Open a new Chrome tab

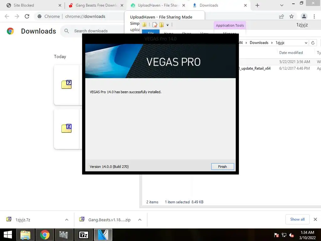[257, 5]
